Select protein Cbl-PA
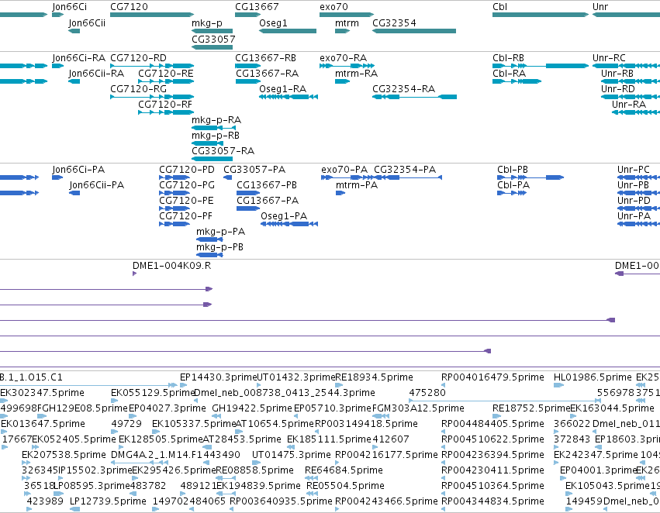The width and height of the screenshot is (660, 513). (x=512, y=193)
